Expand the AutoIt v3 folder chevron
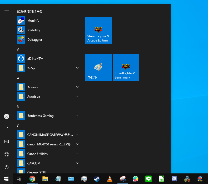This screenshot has height=184, width=208. [x=77, y=96]
